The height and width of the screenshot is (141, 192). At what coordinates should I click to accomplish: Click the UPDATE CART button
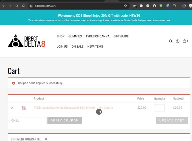point(172,121)
